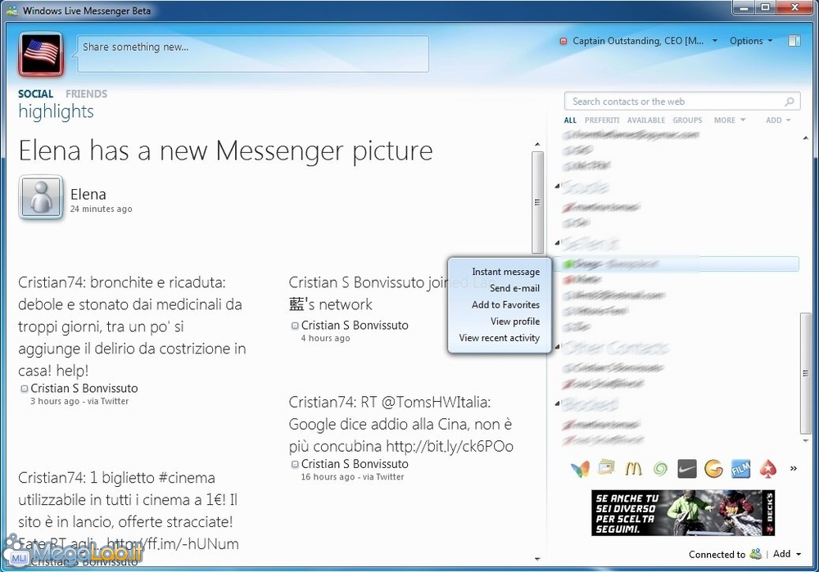Open the McDonald's app icon
This screenshot has width=819, height=572.
(633, 469)
